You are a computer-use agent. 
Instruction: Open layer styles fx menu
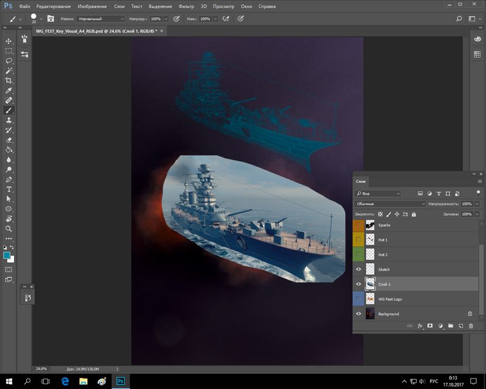420,326
